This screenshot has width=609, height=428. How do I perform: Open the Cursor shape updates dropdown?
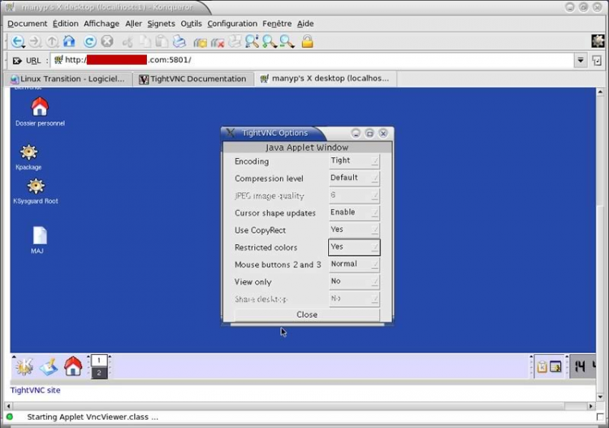(x=354, y=212)
